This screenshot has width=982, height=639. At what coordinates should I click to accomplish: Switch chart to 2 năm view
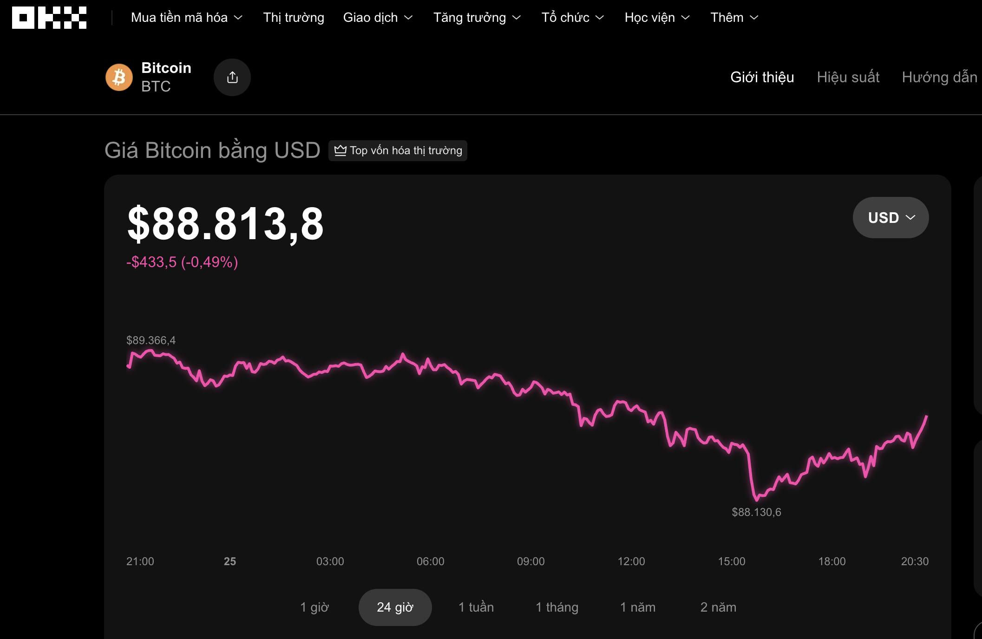(x=719, y=607)
